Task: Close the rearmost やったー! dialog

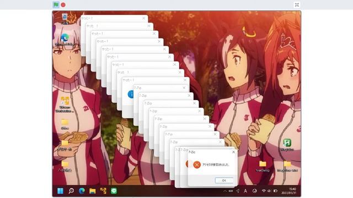Action: coord(143,18)
